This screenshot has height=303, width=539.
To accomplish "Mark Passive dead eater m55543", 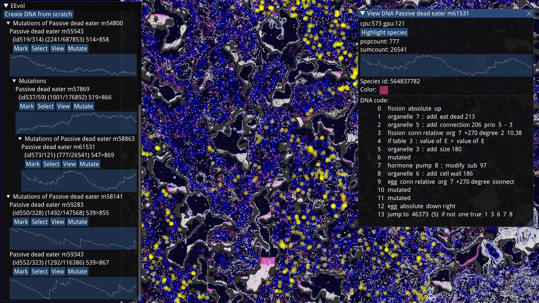I will pos(21,49).
